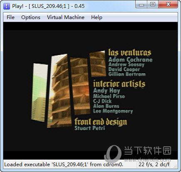This screenshot has width=181, height=172.
Task: Click the 'David Cooper' credit name
Action: point(124,69)
